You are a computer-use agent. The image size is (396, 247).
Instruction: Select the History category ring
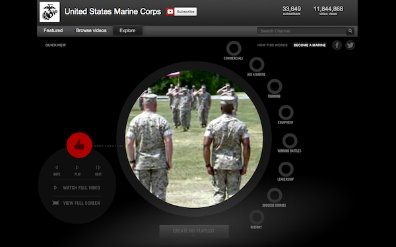pyautogui.click(x=257, y=217)
